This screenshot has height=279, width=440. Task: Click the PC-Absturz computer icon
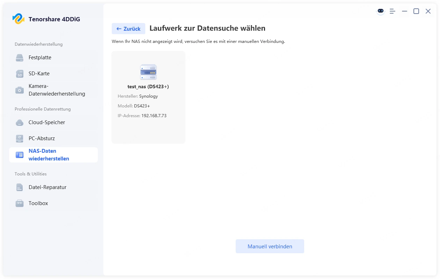(x=20, y=139)
